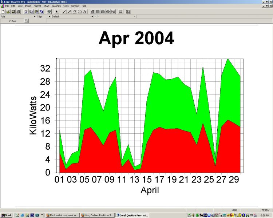Select the Arrow drawing tool
This screenshot has width=273, height=218.
point(70,12)
